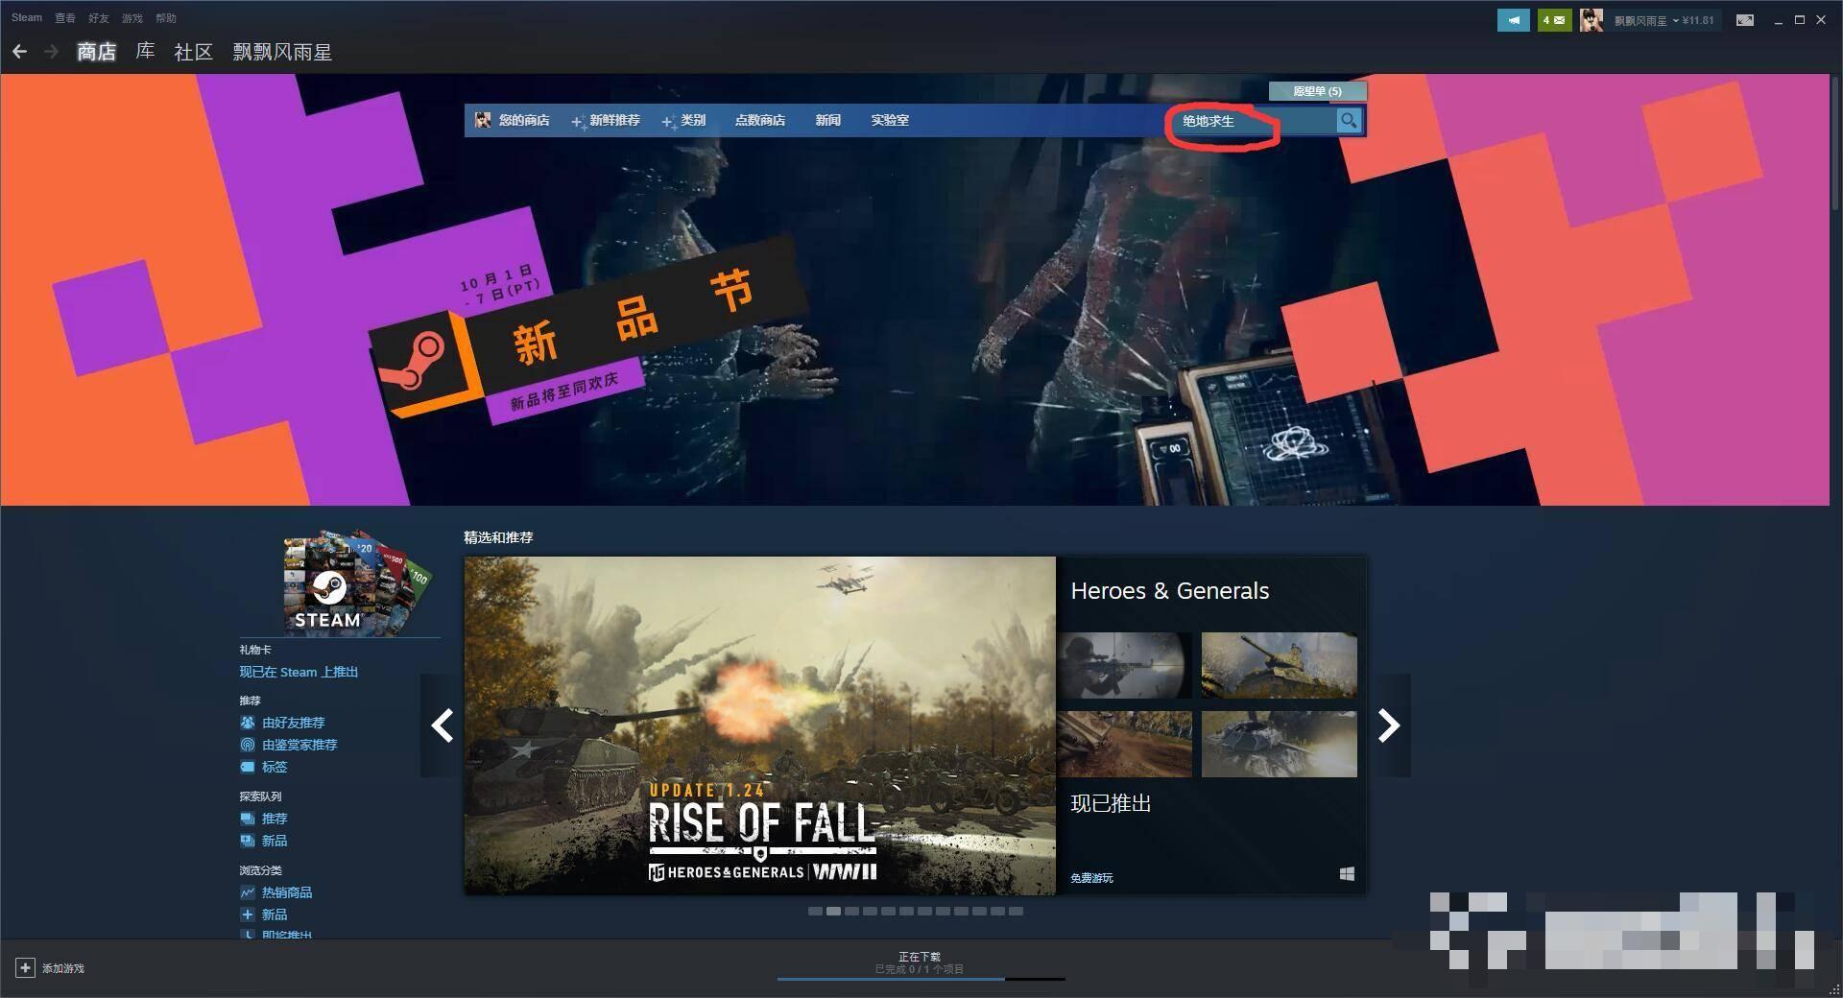
Task: View the bottom-right grey tank thumbnail
Action: tap(1279, 744)
